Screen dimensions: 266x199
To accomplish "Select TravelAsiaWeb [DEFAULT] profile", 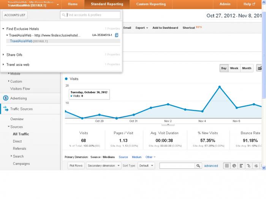I will coord(63,41).
